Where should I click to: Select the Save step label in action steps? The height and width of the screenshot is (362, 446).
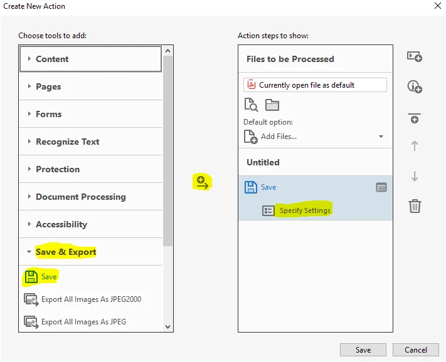click(268, 187)
